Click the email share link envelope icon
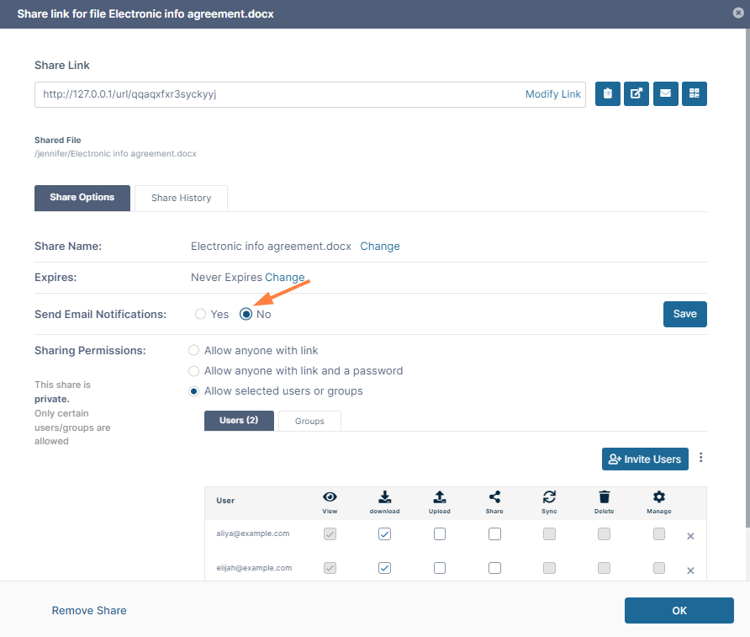 (x=665, y=94)
